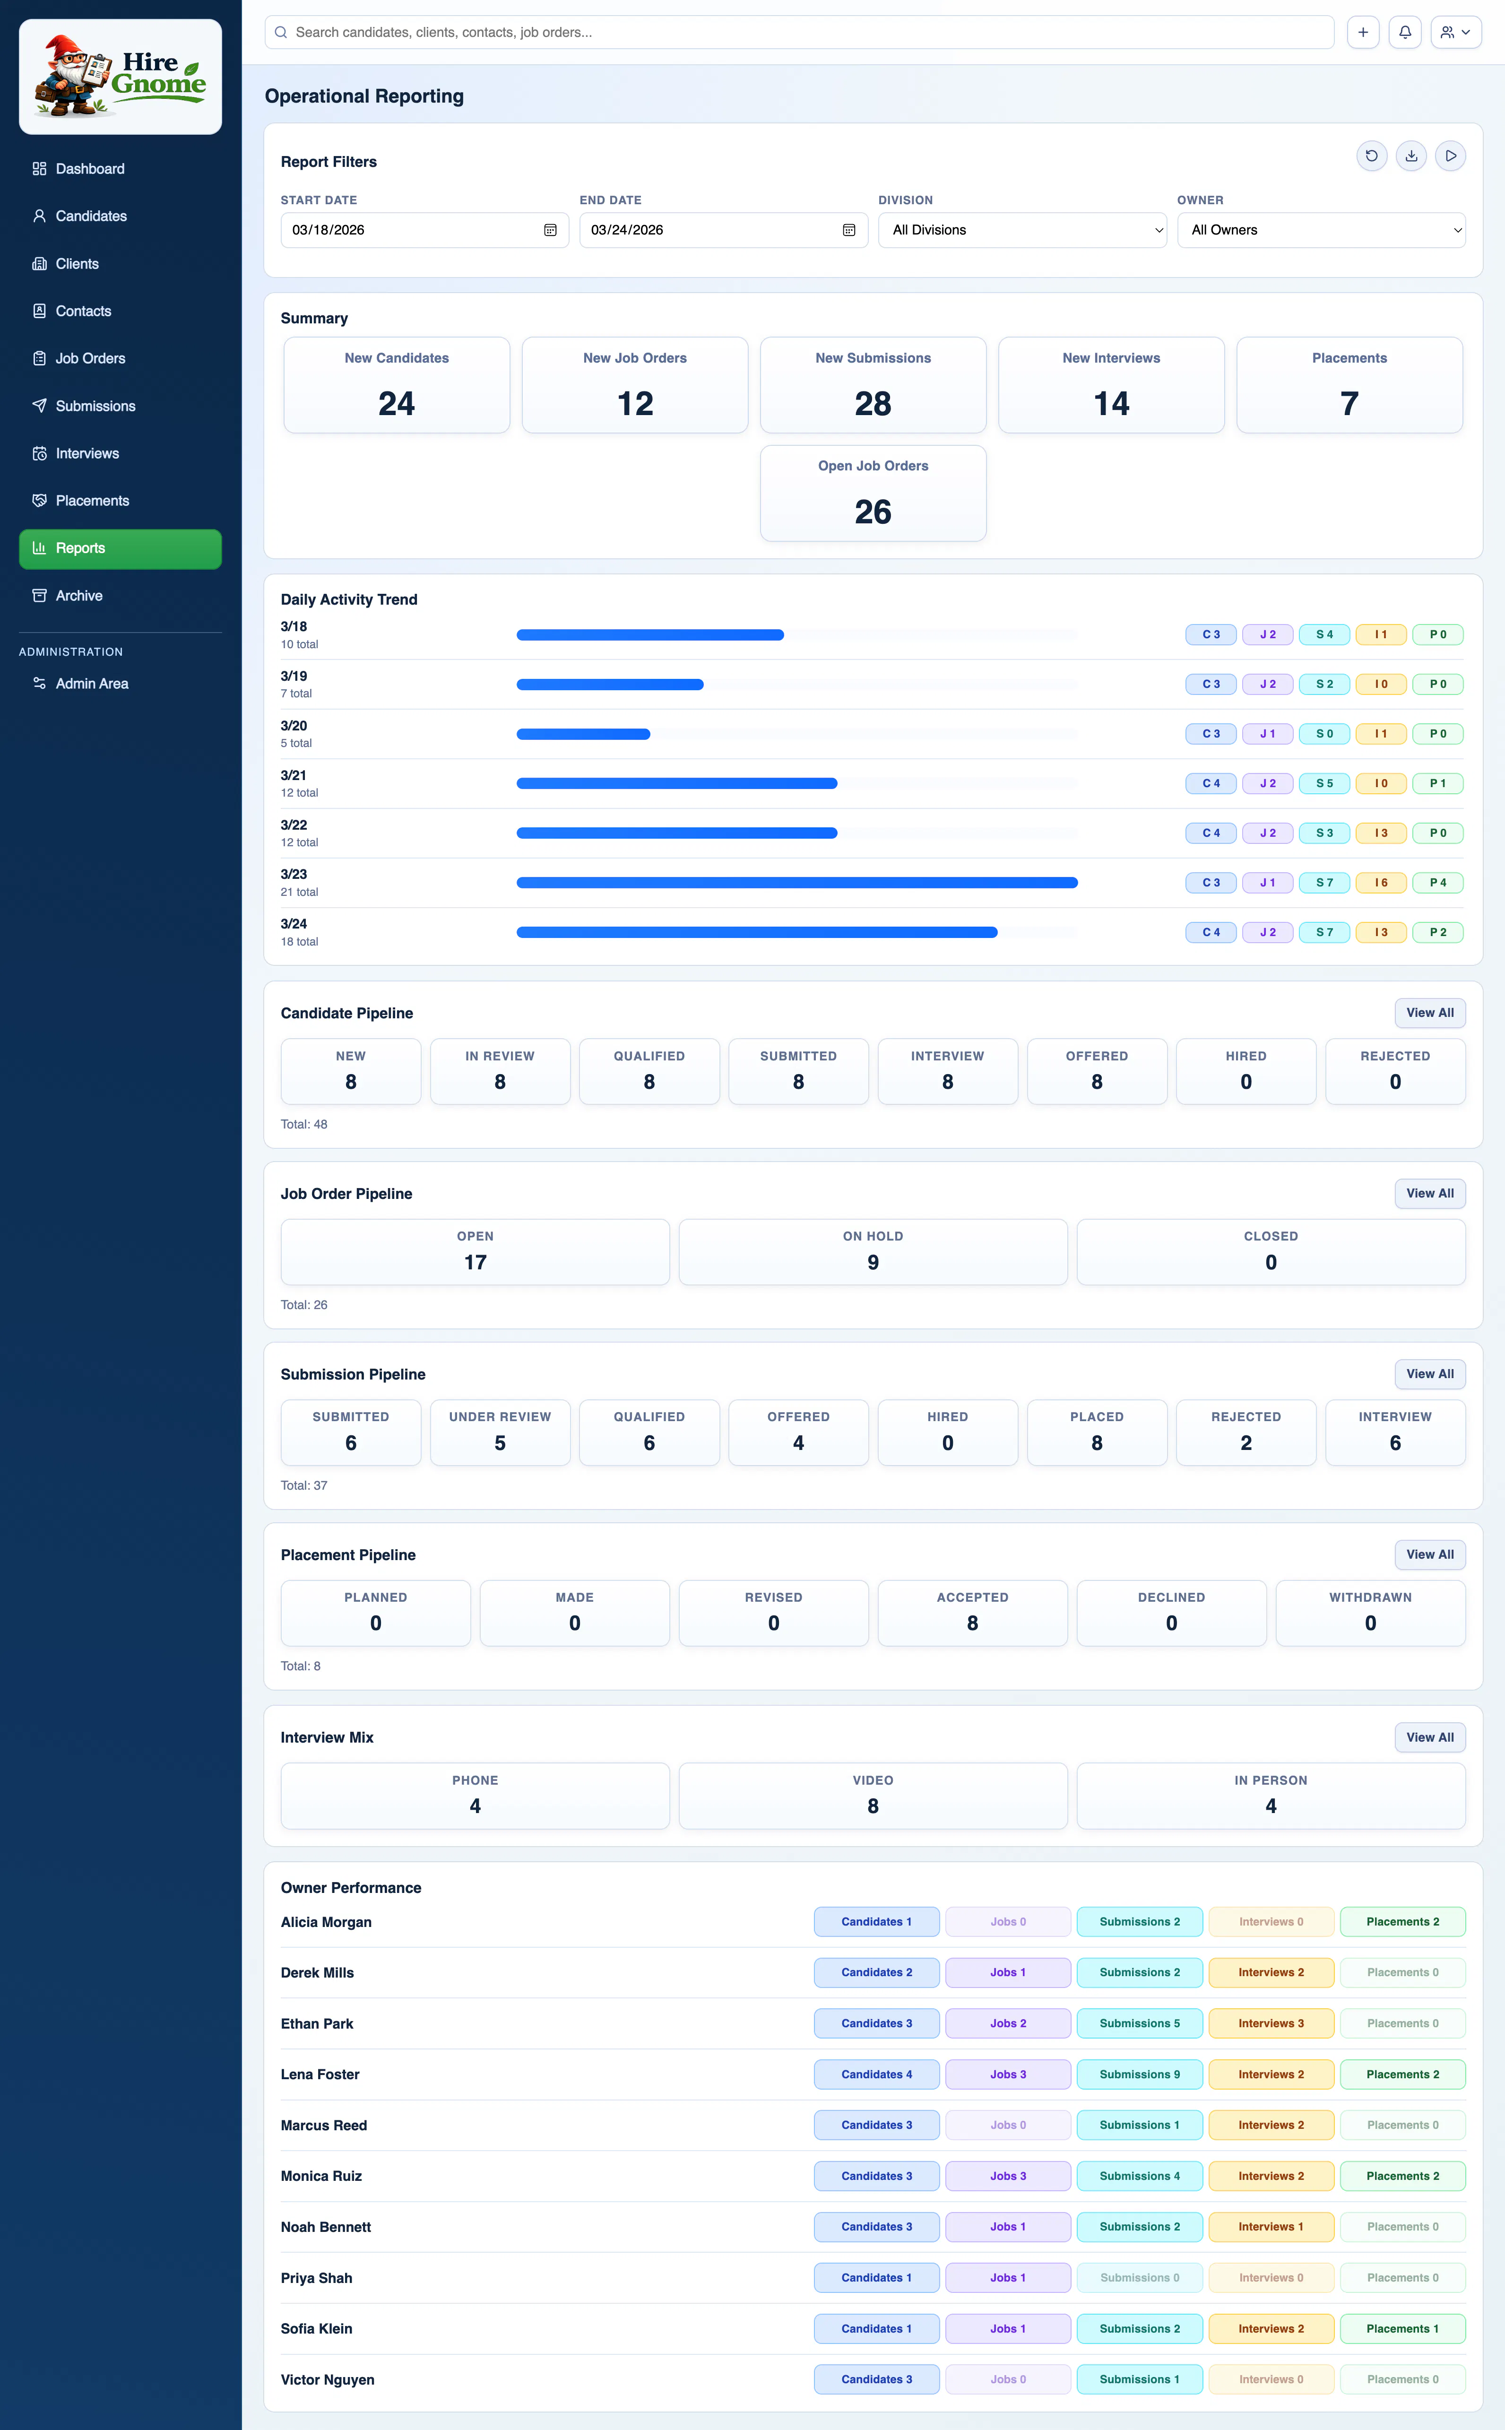The width and height of the screenshot is (1505, 2430).
Task: Click the '21 total' label under 3/23
Action: 300,892
